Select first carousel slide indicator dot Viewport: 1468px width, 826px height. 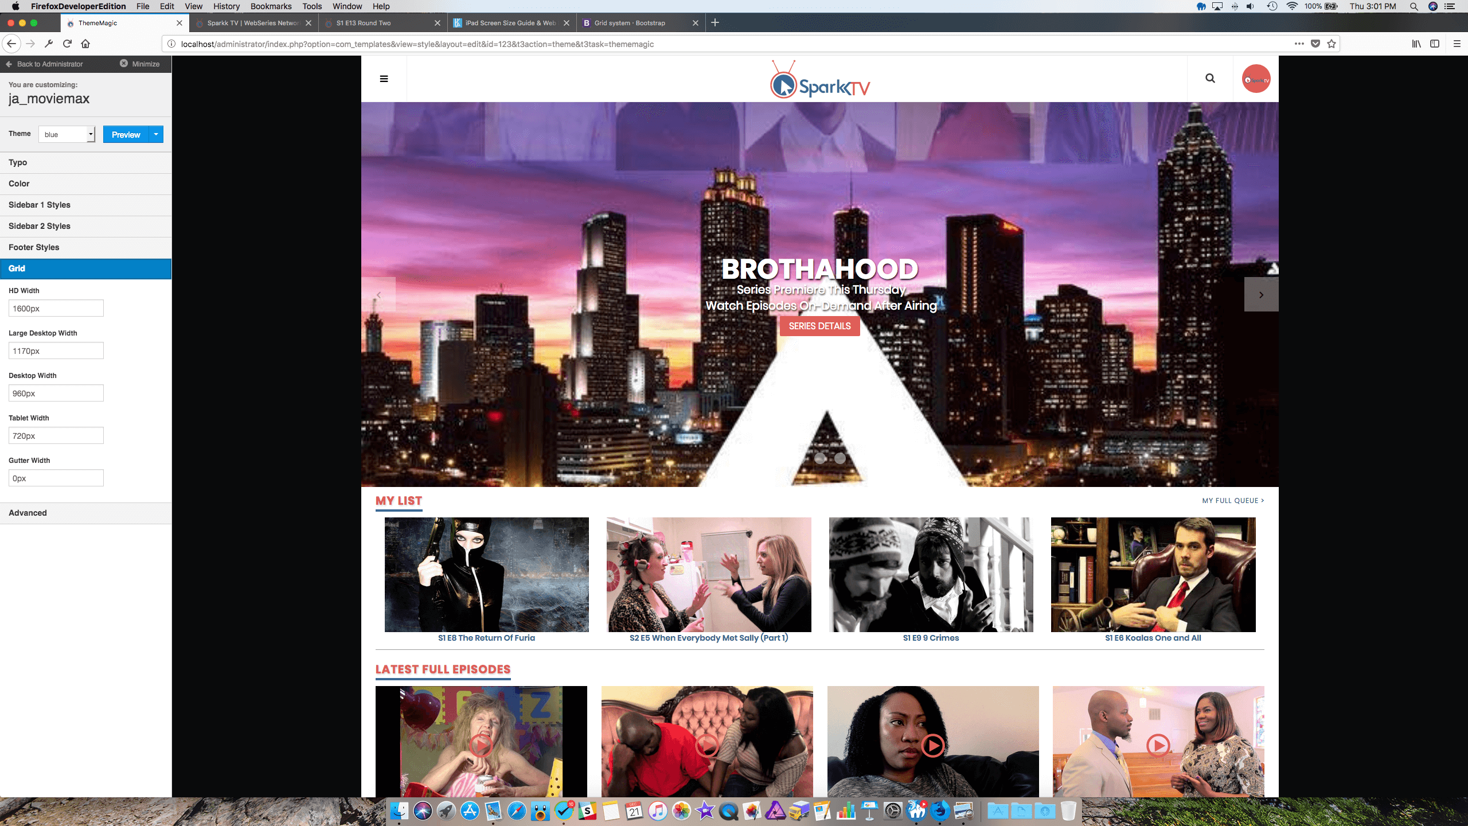coord(820,458)
